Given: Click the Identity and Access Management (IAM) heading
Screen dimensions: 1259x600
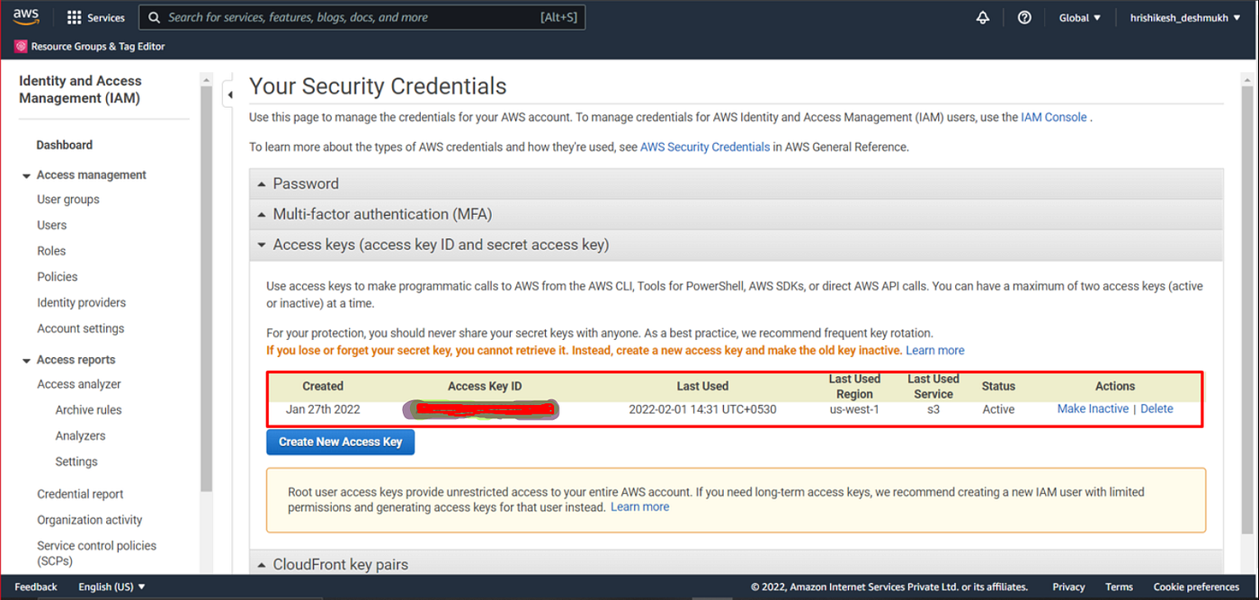Looking at the screenshot, I should [x=80, y=90].
